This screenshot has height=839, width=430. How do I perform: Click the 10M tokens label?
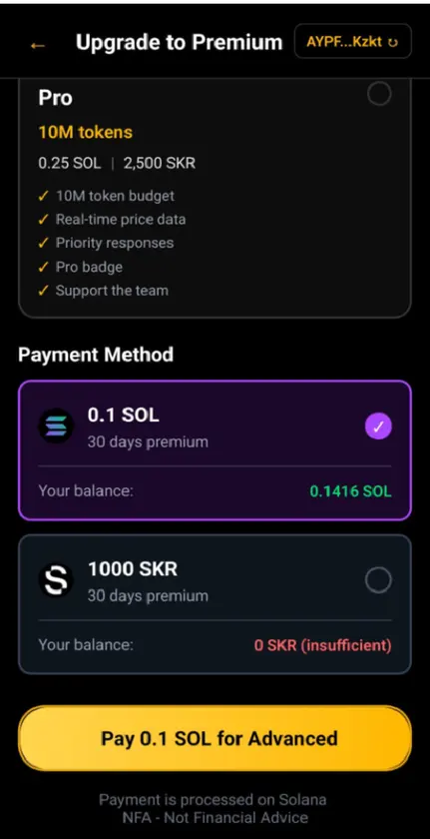click(x=86, y=132)
